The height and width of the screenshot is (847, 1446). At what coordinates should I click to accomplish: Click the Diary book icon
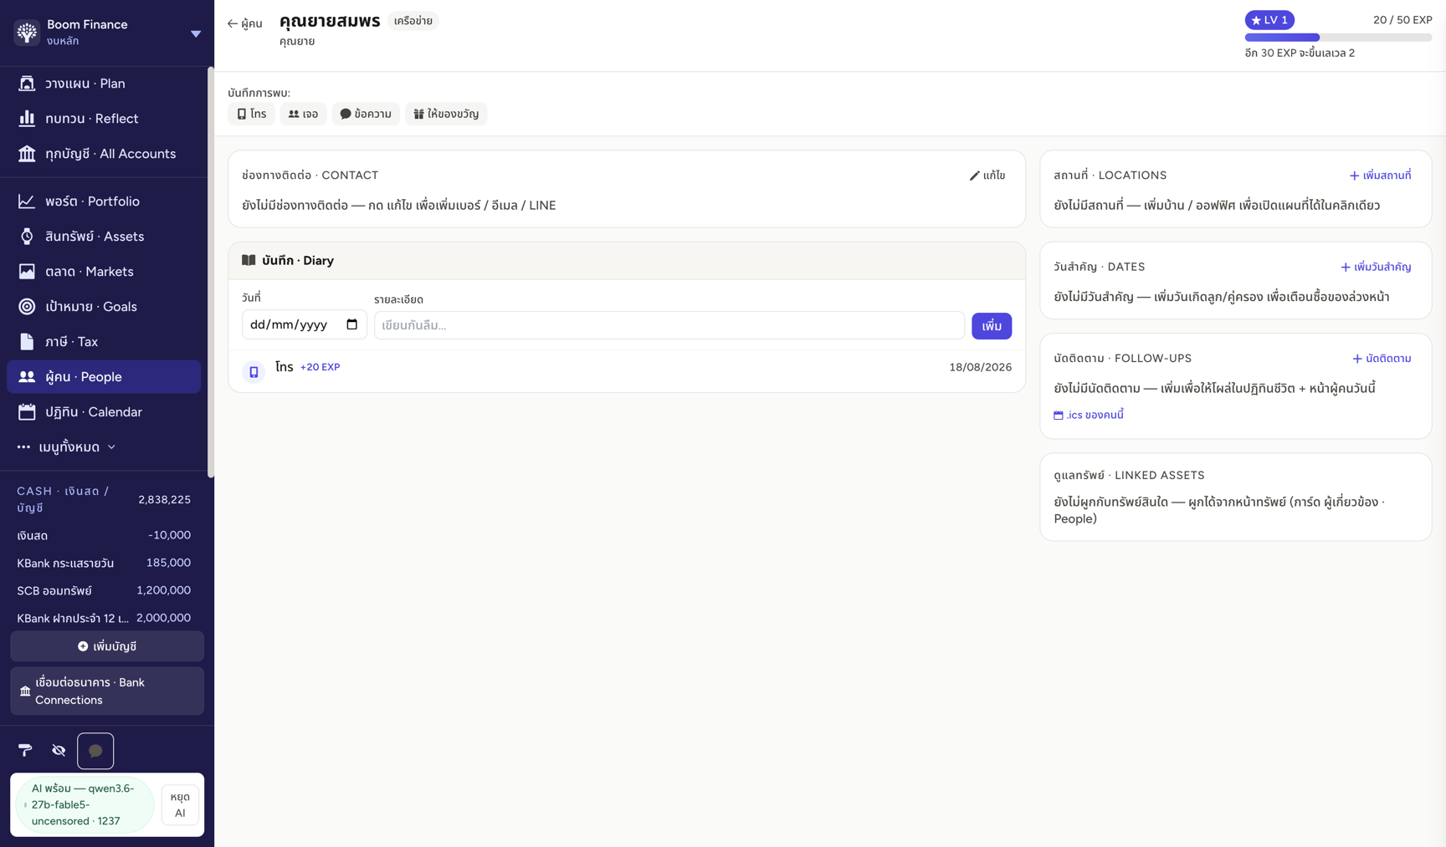pyautogui.click(x=249, y=260)
